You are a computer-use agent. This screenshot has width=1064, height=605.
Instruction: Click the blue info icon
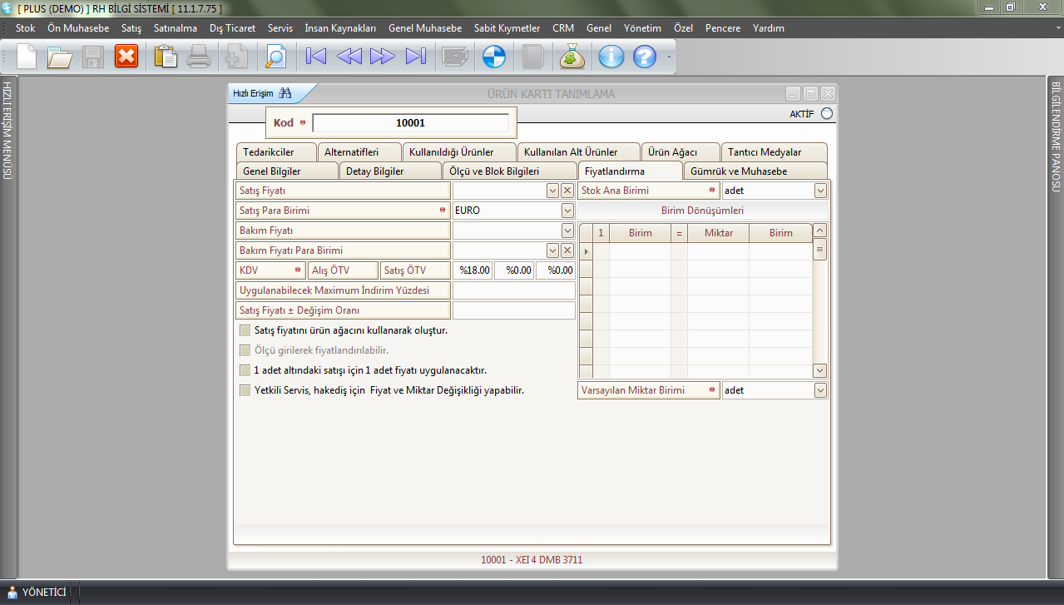(611, 57)
